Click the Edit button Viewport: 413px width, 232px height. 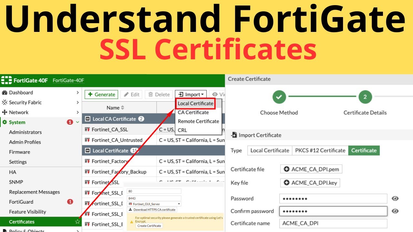(131, 94)
